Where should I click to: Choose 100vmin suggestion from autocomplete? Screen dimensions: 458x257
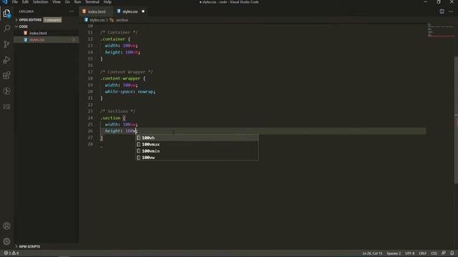[x=197, y=151]
